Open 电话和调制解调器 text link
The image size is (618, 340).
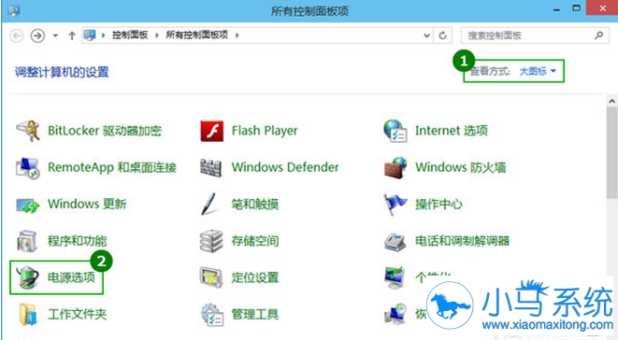coord(463,241)
